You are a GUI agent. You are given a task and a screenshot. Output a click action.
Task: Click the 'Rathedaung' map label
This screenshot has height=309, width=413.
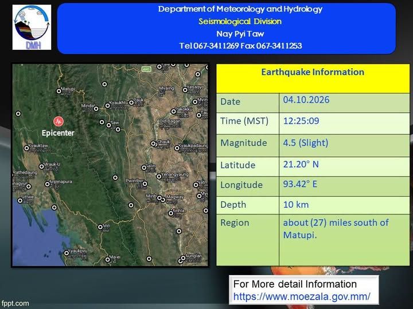(x=25, y=172)
